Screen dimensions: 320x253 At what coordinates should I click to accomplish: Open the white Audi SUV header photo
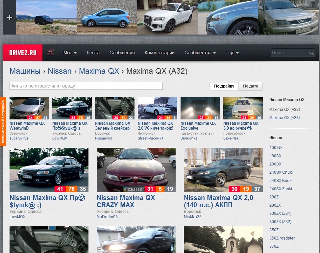167,17
